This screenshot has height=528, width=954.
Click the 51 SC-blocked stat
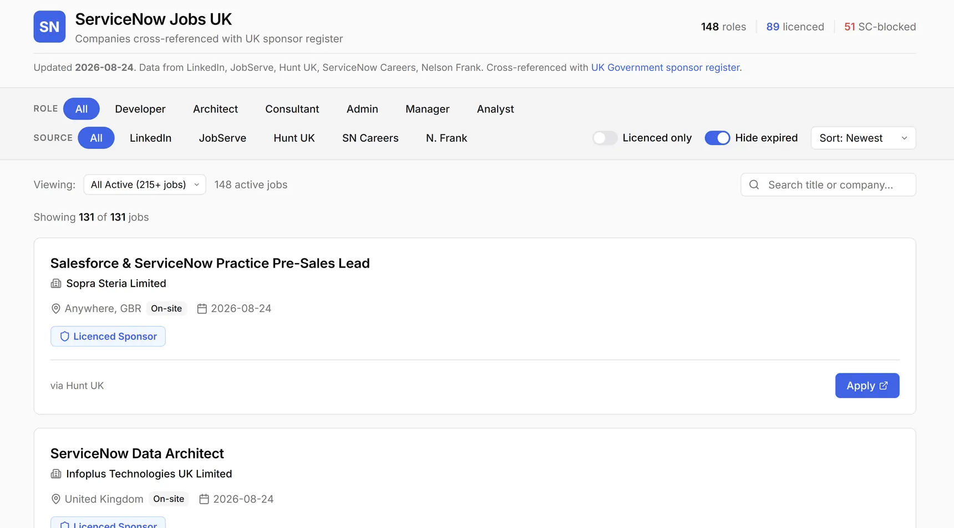coord(880,27)
